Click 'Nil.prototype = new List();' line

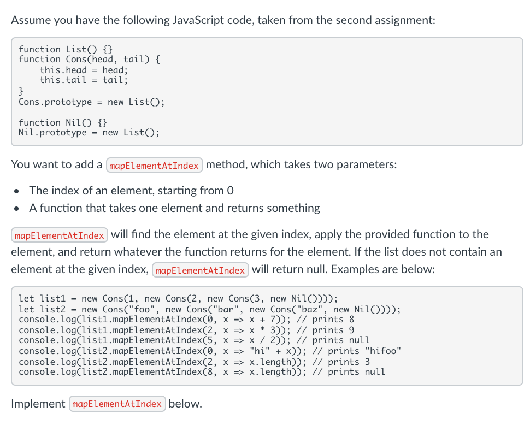click(89, 132)
